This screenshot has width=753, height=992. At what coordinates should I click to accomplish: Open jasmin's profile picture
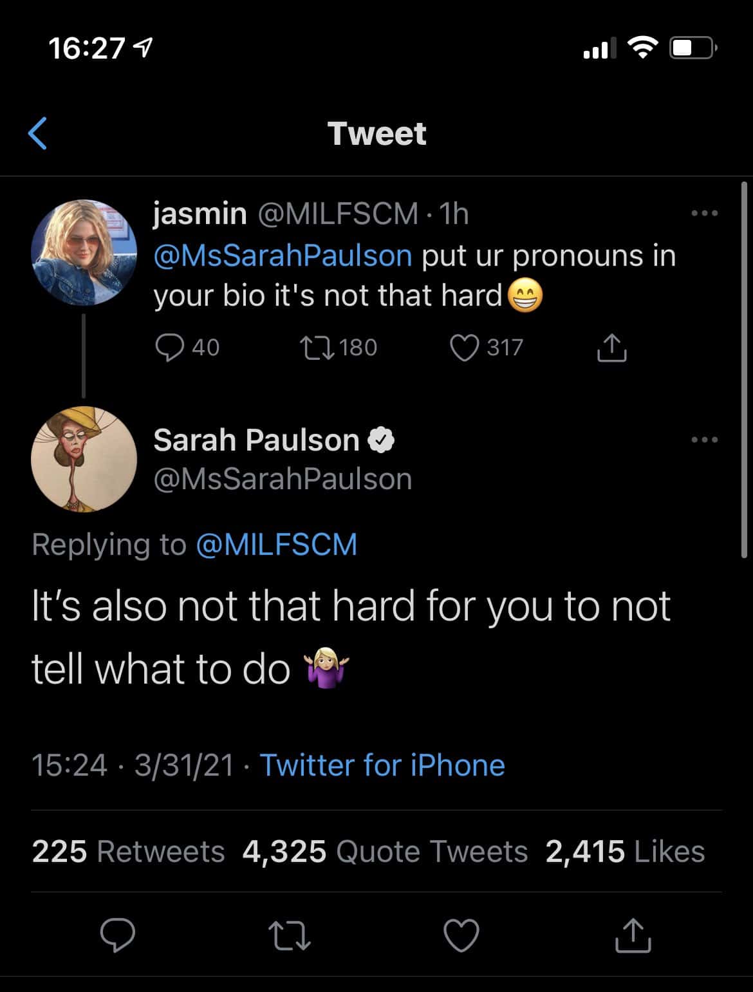coord(84,252)
